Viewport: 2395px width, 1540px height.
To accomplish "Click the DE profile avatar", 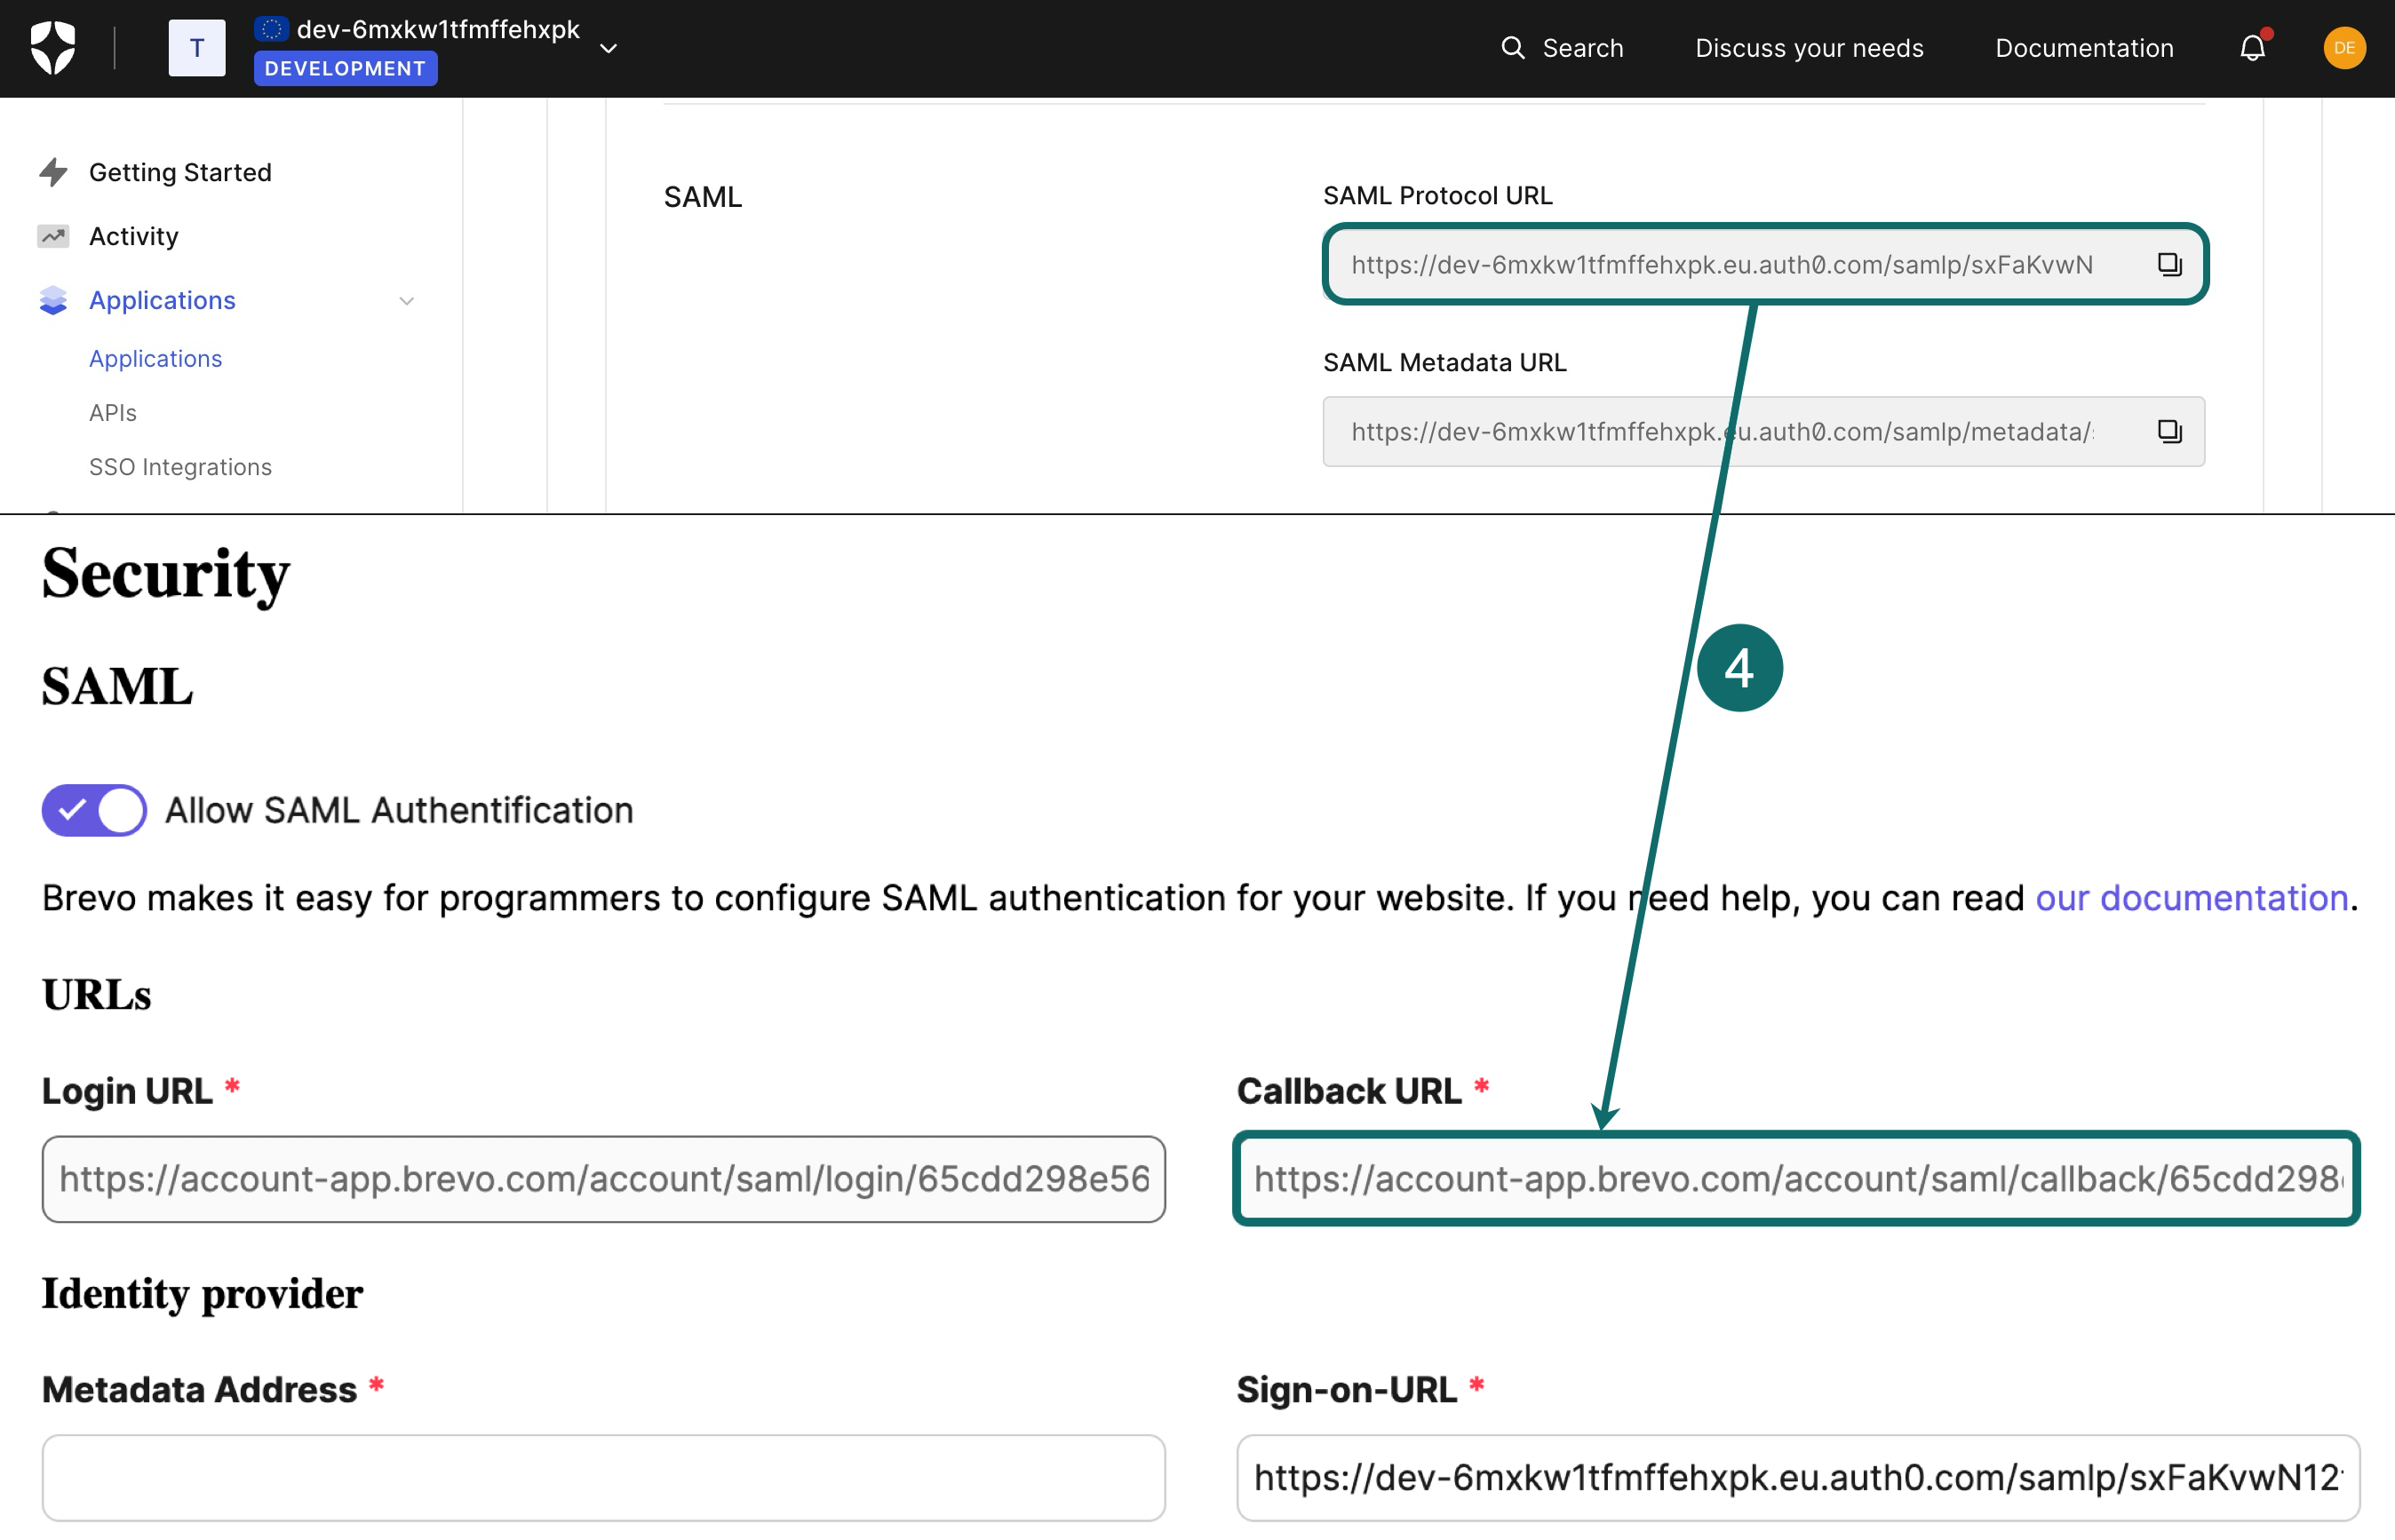I will tap(2344, 47).
